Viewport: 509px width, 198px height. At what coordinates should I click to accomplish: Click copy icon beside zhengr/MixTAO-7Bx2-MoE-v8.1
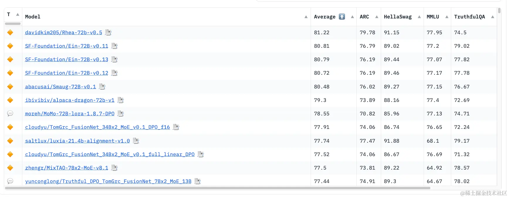[114, 168]
